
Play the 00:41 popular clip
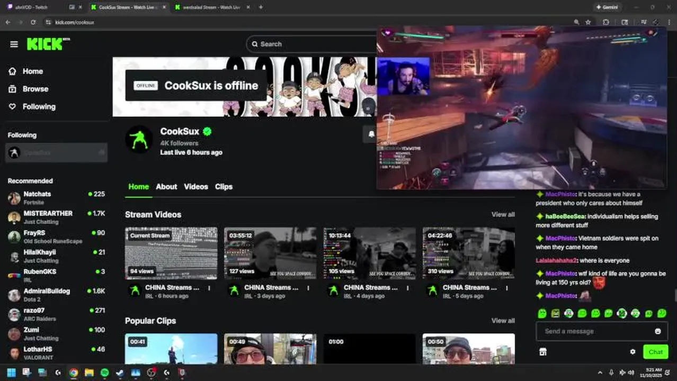(171, 349)
